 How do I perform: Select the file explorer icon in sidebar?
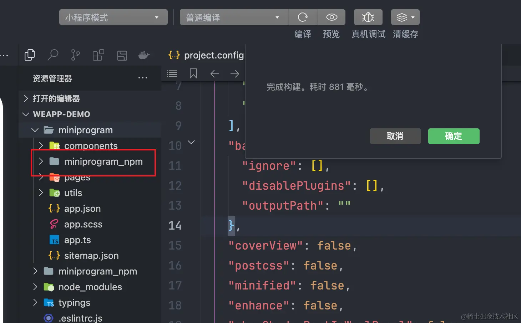click(30, 55)
